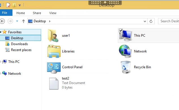Screen dimensions: 179x110
Task: Click the Desktop breadcrumb in address bar
Action: [40, 21]
